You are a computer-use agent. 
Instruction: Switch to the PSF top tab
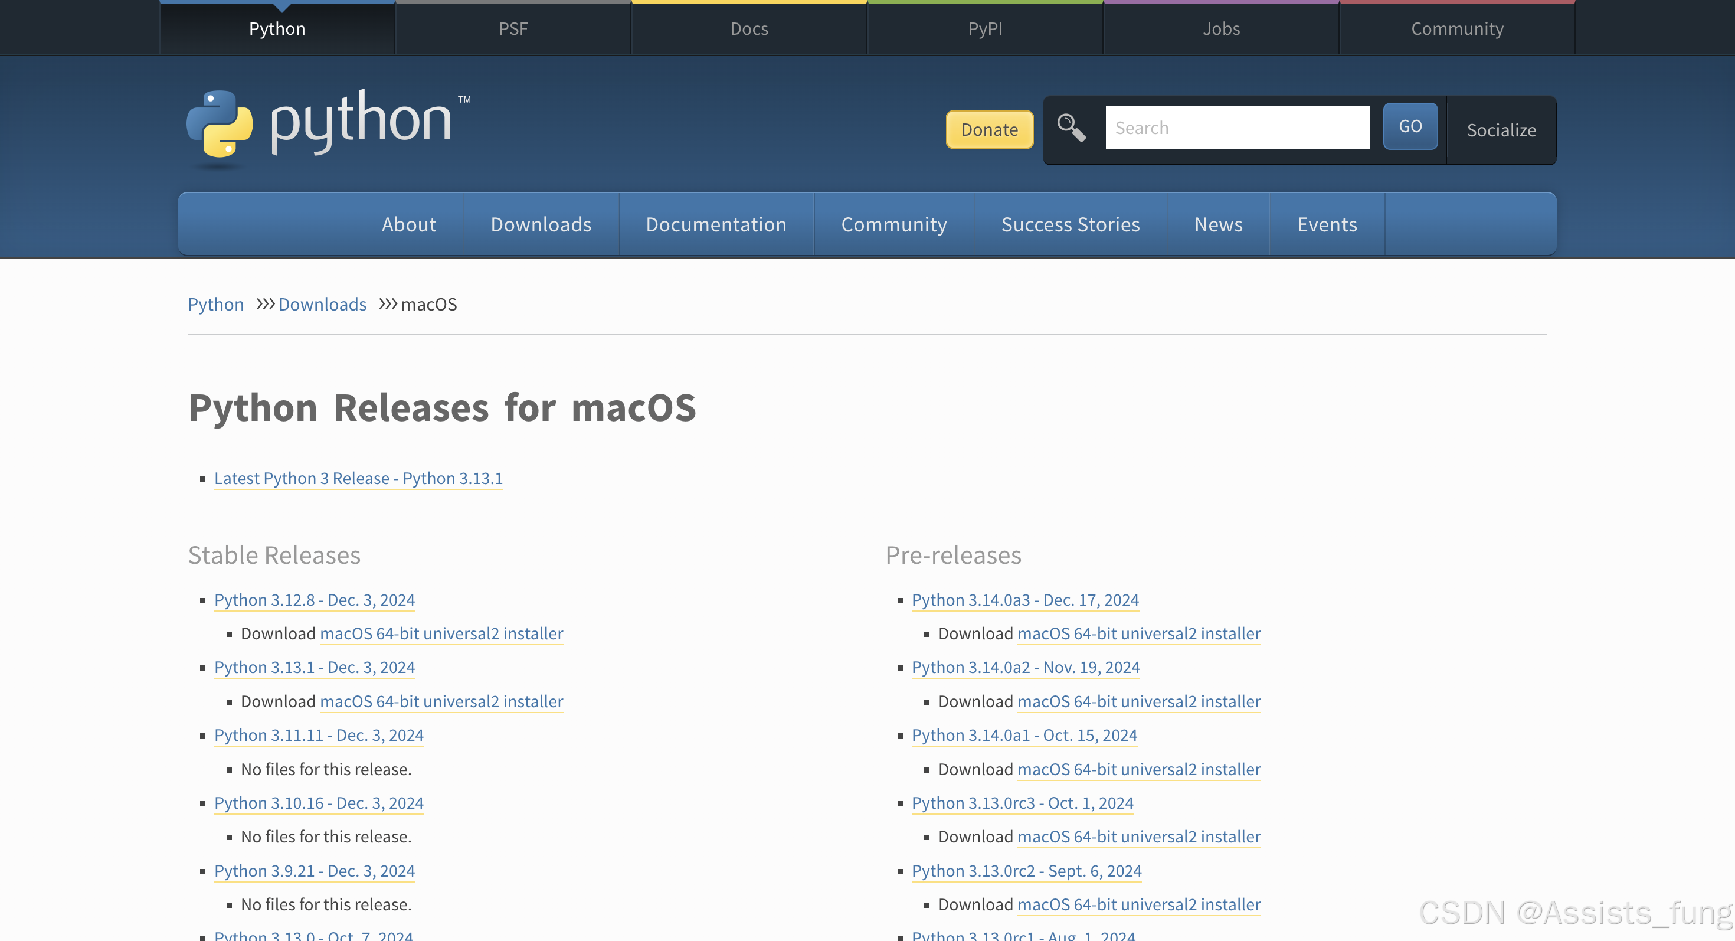pos(513,28)
